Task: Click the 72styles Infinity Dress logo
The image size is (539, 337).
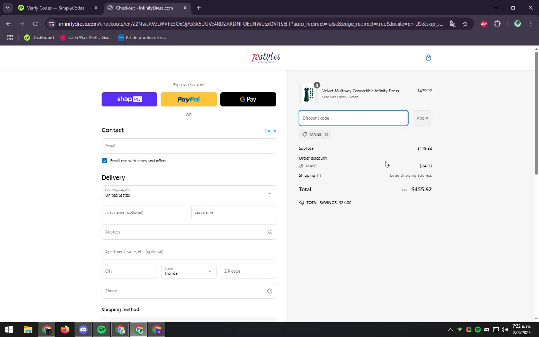Action: coord(266,58)
